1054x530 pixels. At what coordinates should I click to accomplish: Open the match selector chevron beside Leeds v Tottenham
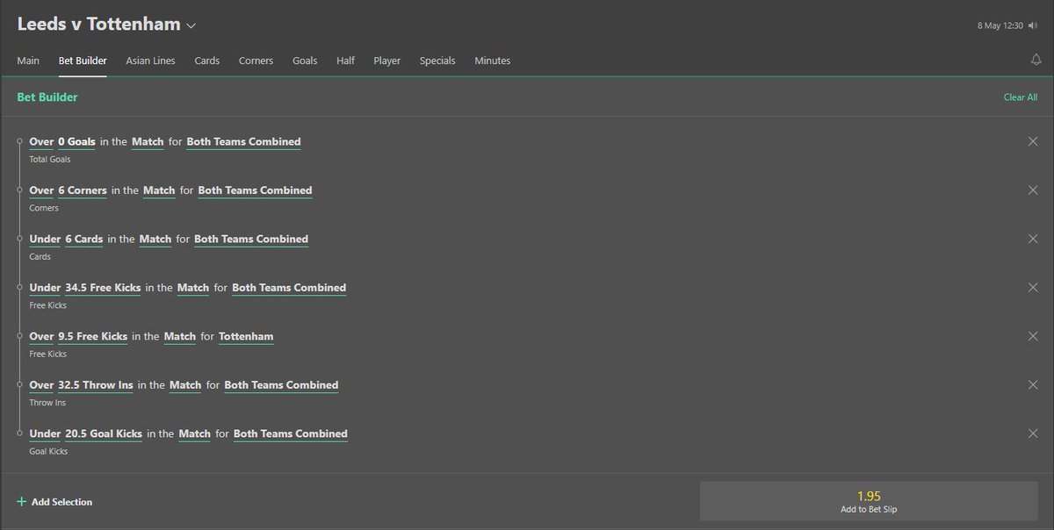point(191,25)
